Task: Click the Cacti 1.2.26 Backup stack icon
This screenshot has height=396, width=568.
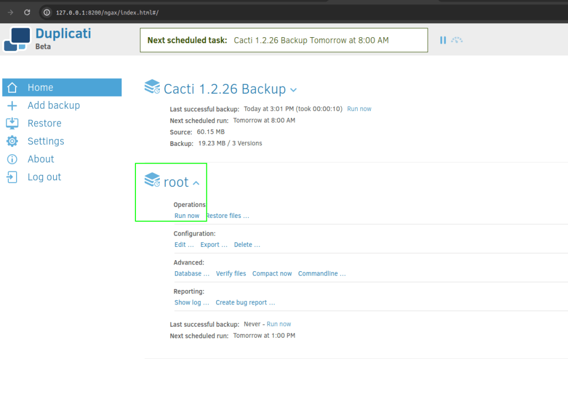Action: tap(152, 87)
